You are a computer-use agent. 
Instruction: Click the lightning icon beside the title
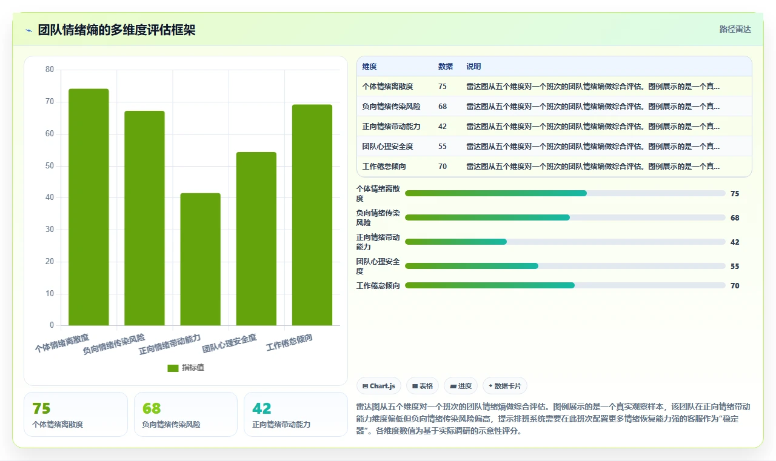point(28,30)
